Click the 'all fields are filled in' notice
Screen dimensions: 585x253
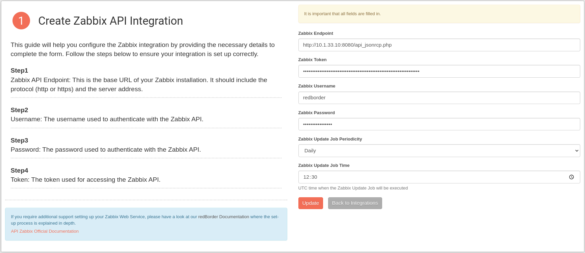pos(439,14)
